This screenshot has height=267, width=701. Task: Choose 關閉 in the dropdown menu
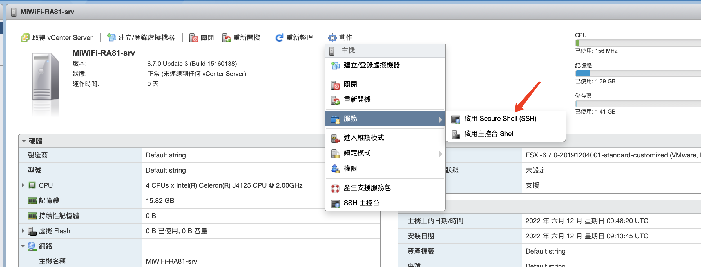pyautogui.click(x=385, y=84)
